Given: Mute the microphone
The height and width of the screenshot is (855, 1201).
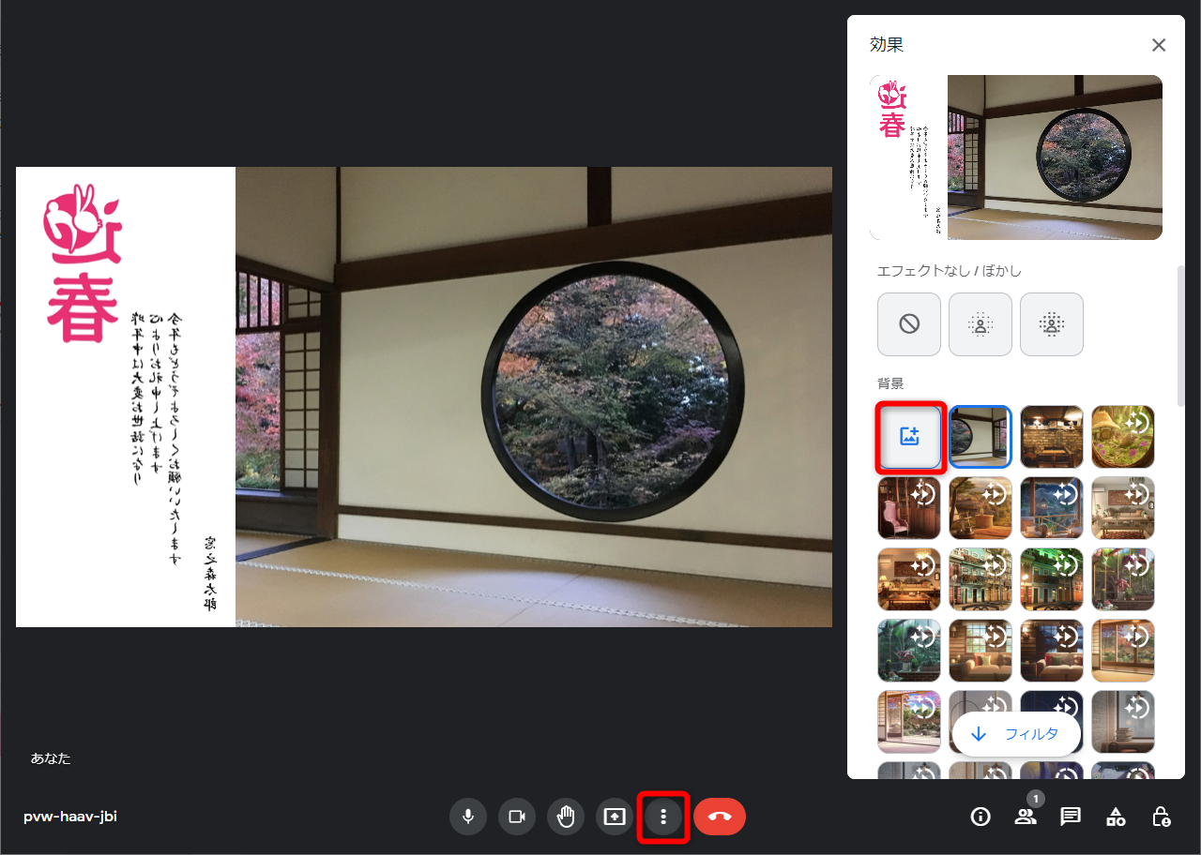Looking at the screenshot, I should pos(468,817).
